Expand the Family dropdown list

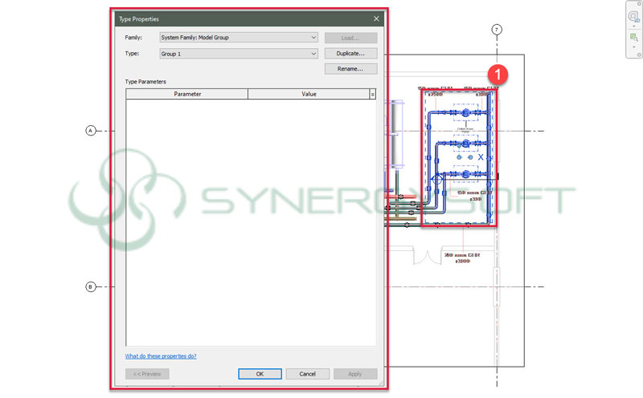pos(313,38)
